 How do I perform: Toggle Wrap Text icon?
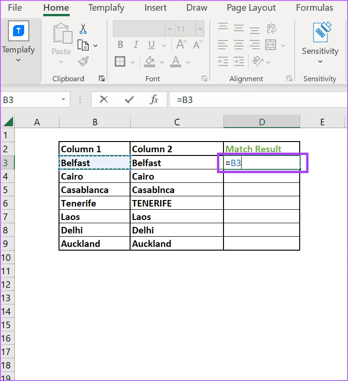tap(271, 28)
